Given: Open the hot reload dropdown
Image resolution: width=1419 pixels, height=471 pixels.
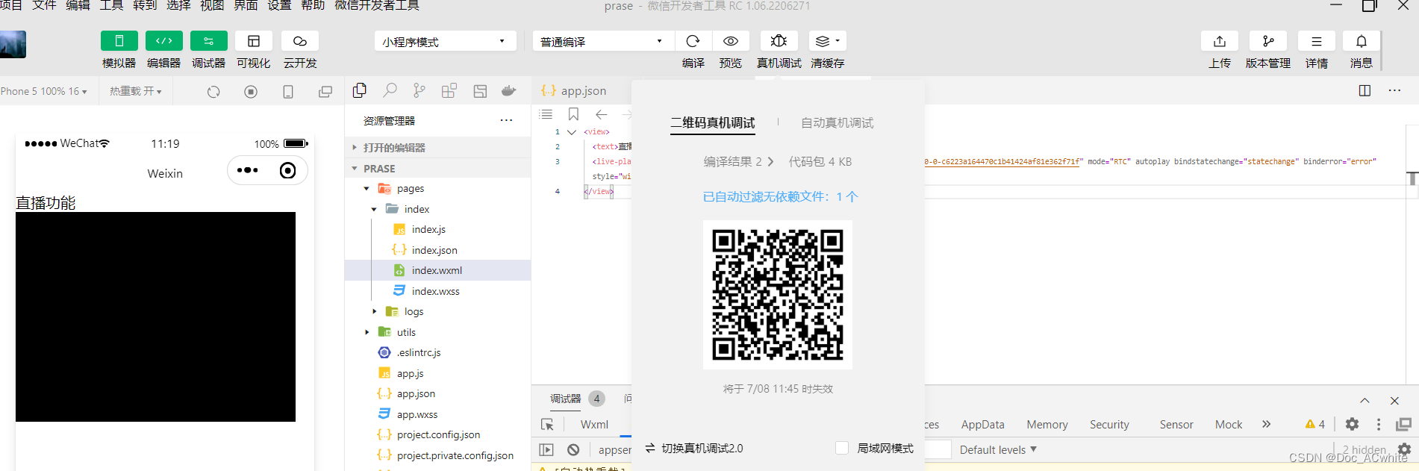Looking at the screenshot, I should tap(135, 91).
